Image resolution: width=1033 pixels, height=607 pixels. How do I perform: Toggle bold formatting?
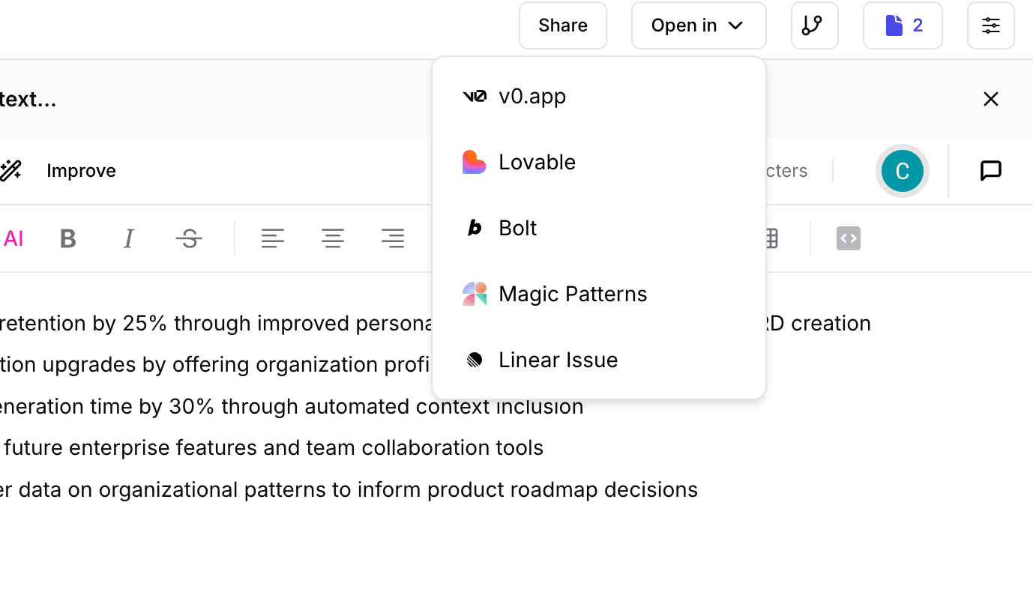[x=68, y=238]
